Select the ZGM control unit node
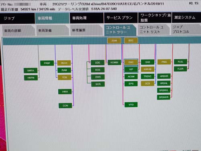201x151 pixels. (x=114, y=41)
